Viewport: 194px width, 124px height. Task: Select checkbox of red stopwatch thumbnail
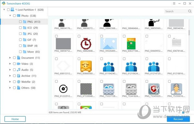click(x=79, y=36)
